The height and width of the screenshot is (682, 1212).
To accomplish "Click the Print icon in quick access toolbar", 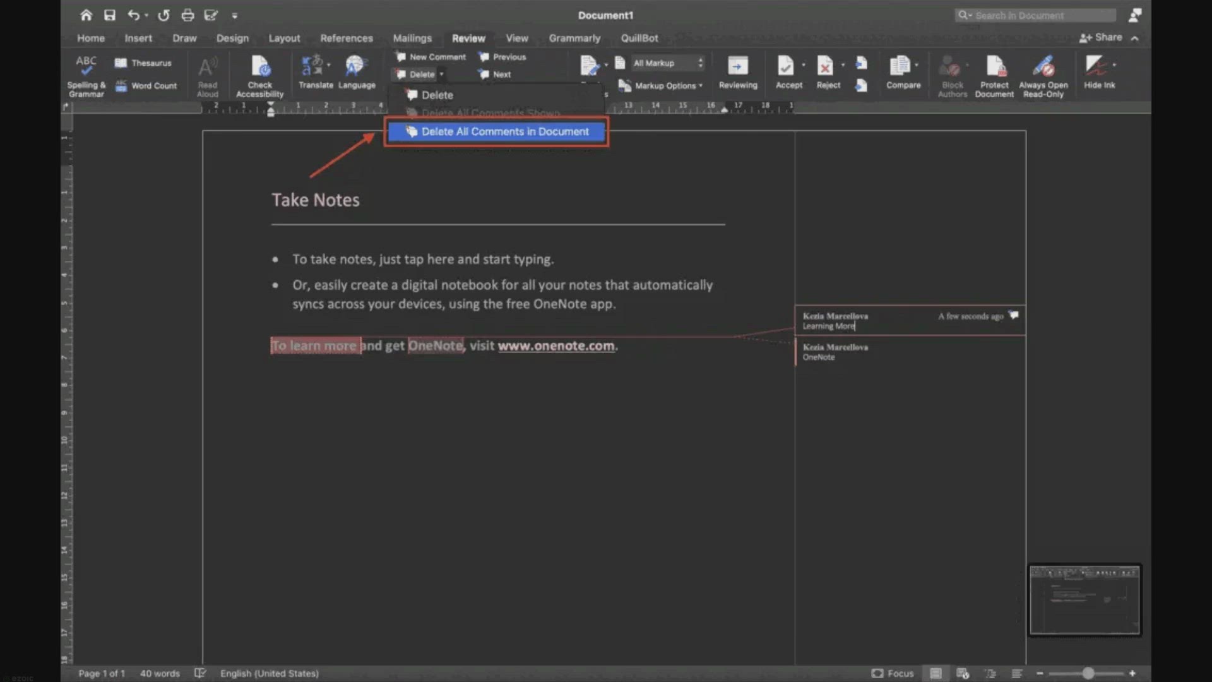I will click(187, 15).
